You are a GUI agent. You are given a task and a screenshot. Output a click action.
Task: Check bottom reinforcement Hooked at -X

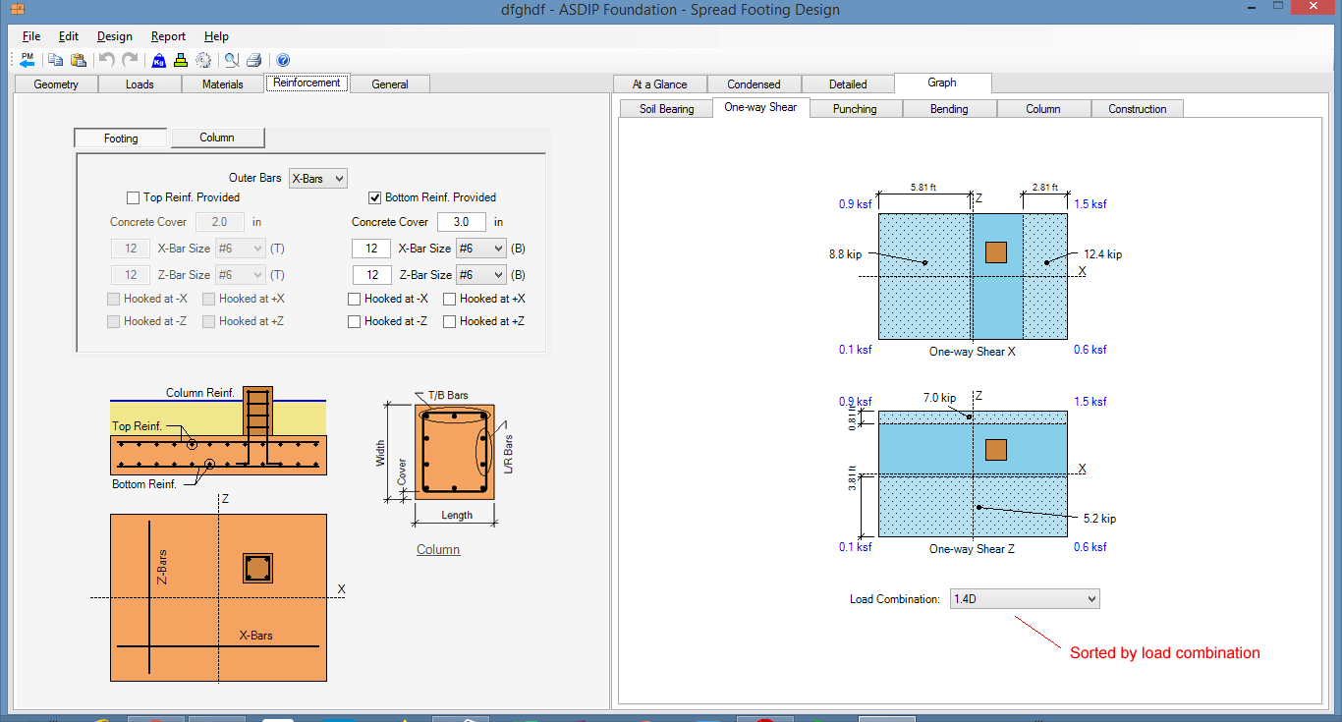click(356, 299)
